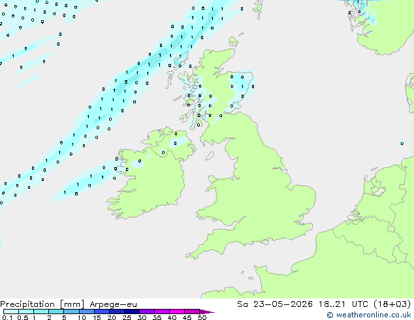Select the 25–30 mm navy legend swatch
The image size is (414, 320).
[x=131, y=312]
